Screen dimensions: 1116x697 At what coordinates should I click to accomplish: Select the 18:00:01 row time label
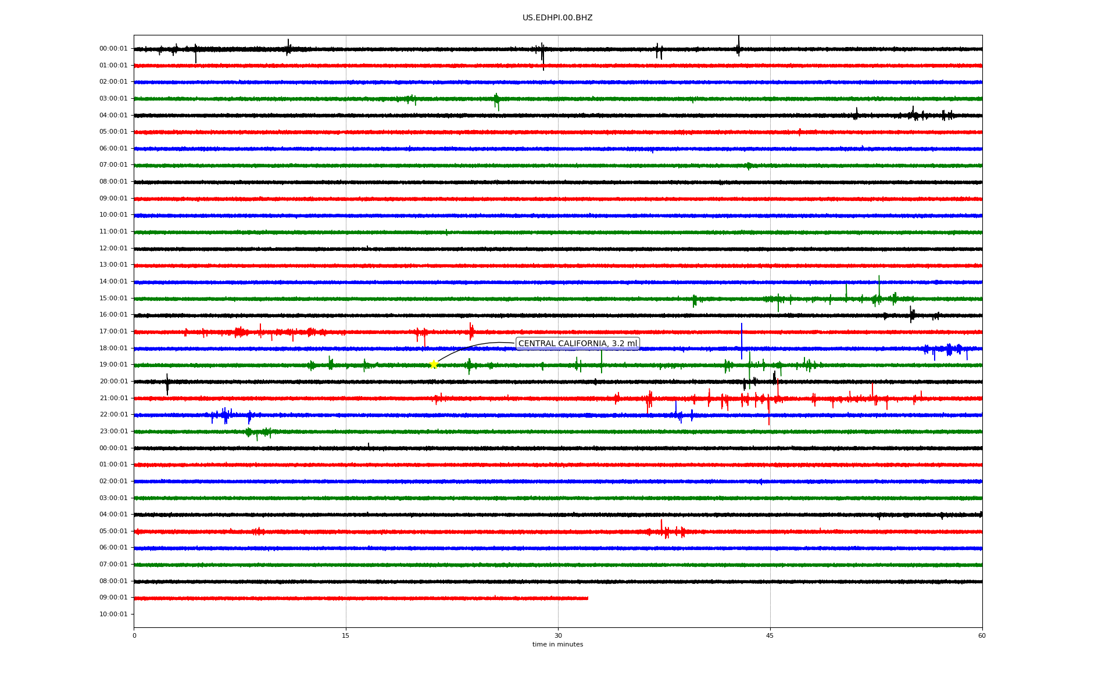[x=113, y=348]
